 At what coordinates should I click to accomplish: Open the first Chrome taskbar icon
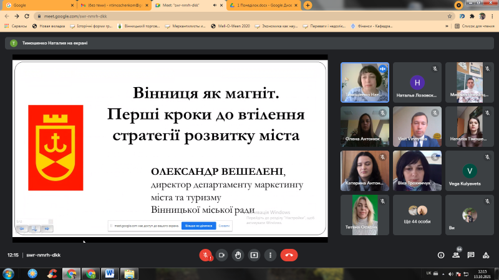point(71,274)
